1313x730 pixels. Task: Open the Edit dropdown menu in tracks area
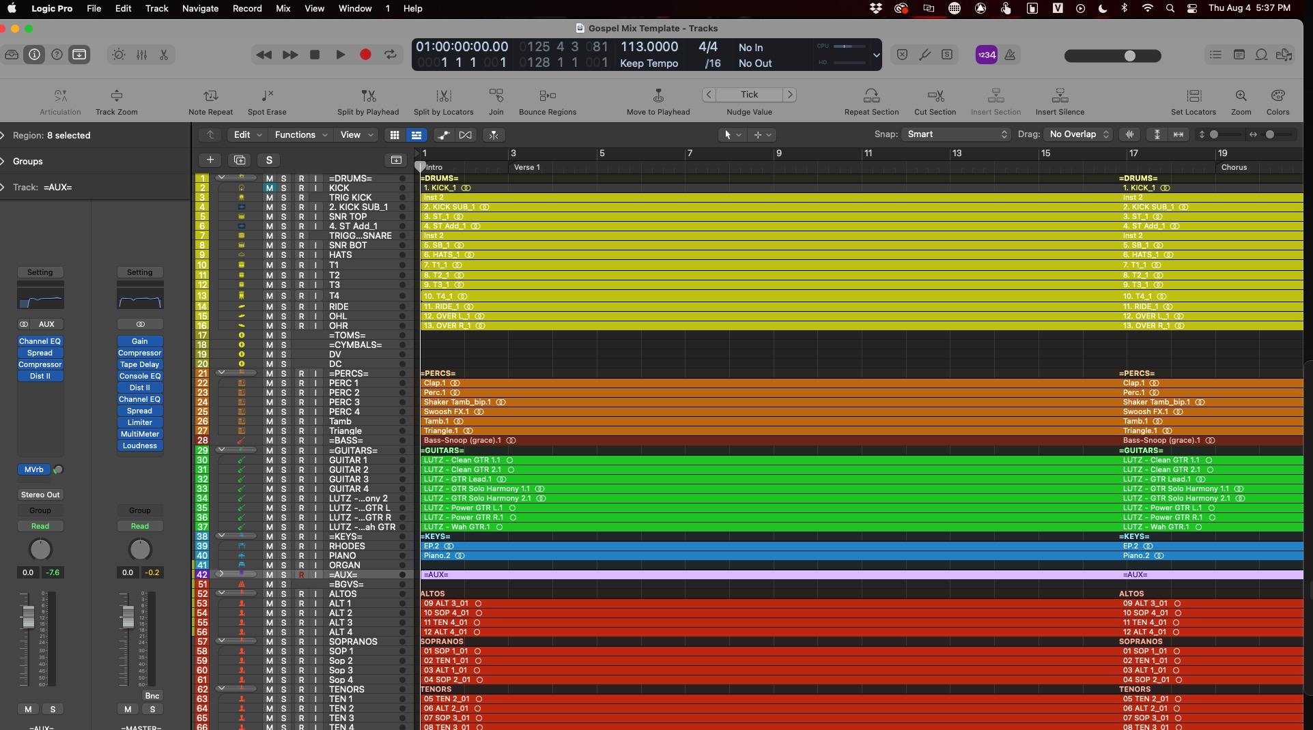tap(248, 135)
